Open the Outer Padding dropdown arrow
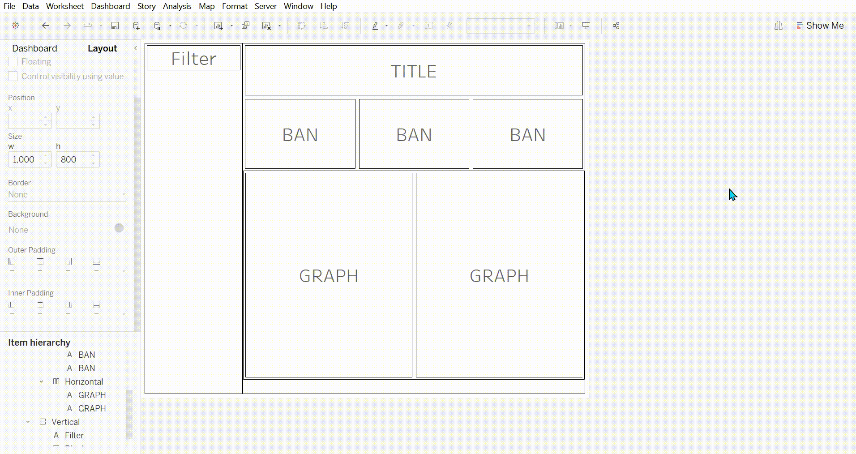Screen dimensions: 856x454 [x=124, y=271]
